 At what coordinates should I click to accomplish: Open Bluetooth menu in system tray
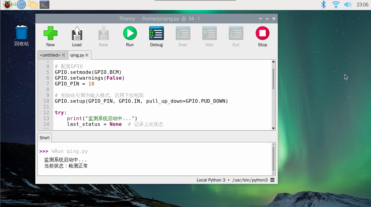pos(323,5)
